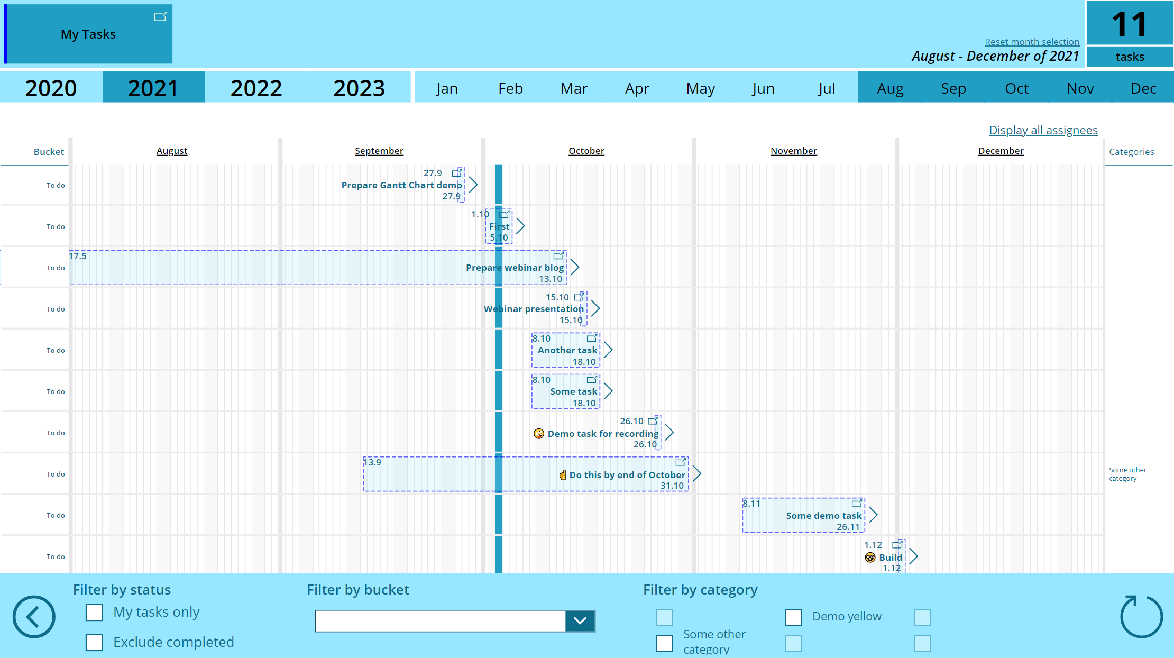The height and width of the screenshot is (658, 1174).
Task: Click the open-in-new-window icon on My Tasks
Action: (160, 17)
